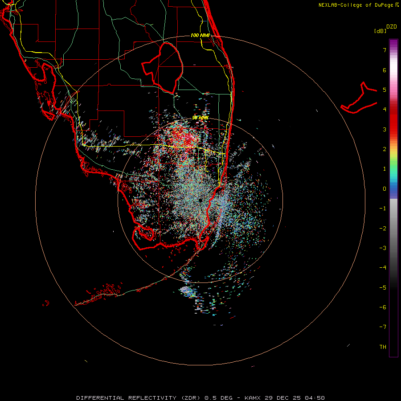Click the 7 dB label on the color scale
The image size is (401, 401).
[385, 50]
